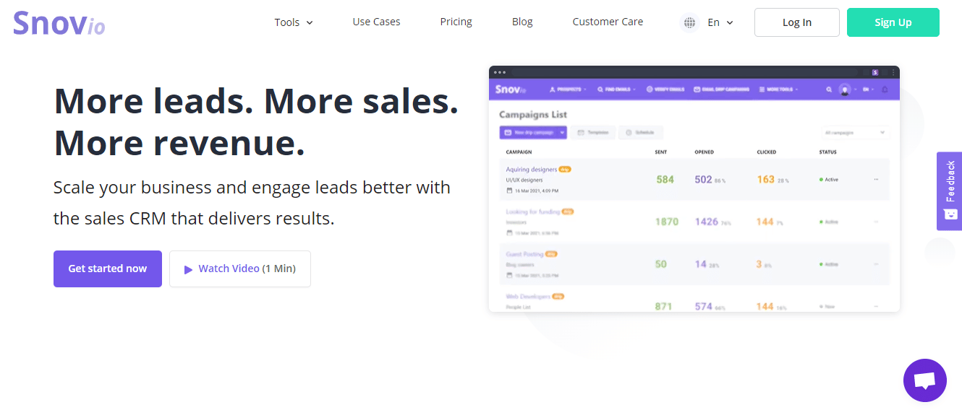Open the All campaigns filter dropdown in the preview
This screenshot has width=962, height=410.
[854, 133]
